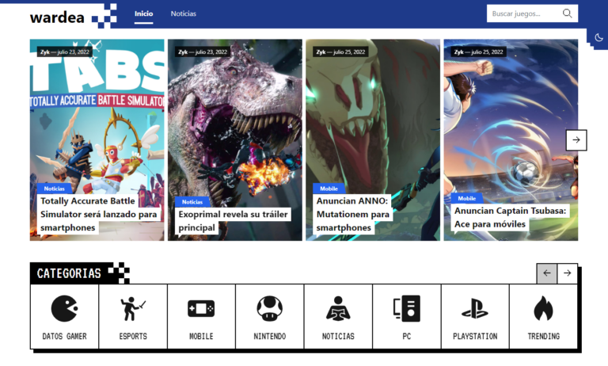Click the NINTENDO category label

click(x=269, y=336)
